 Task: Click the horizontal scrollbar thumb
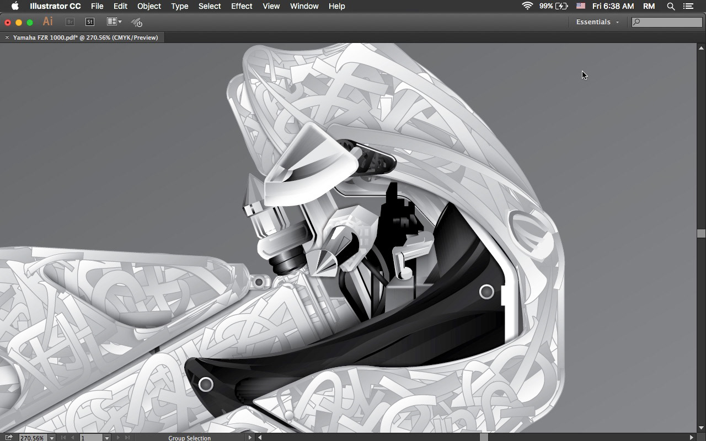pyautogui.click(x=484, y=438)
